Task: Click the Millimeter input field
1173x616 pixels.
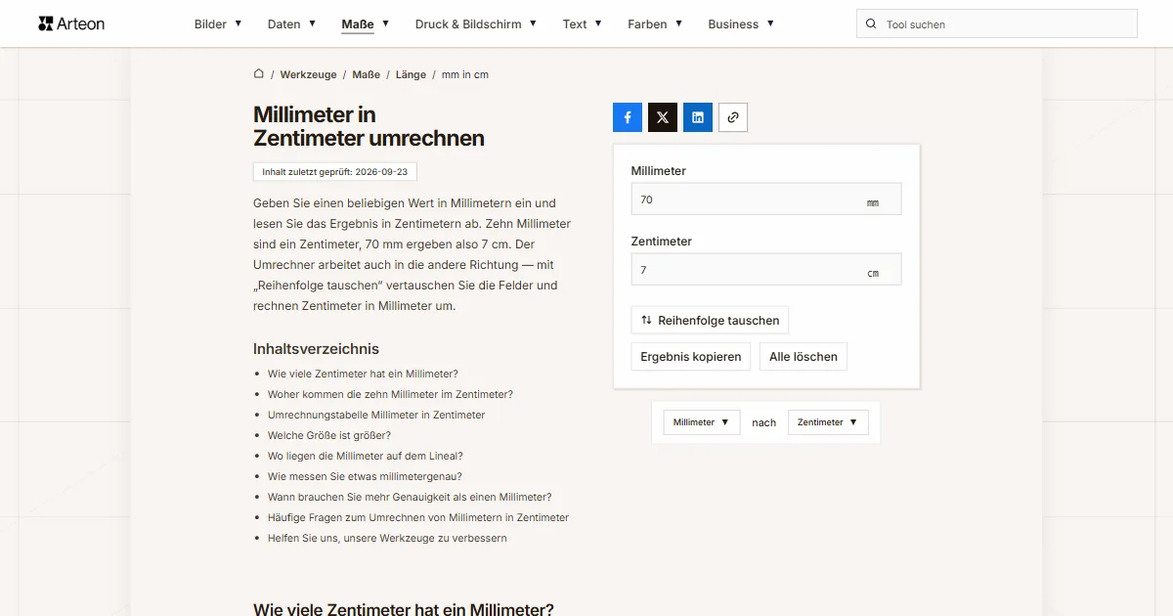Action: coord(766,199)
